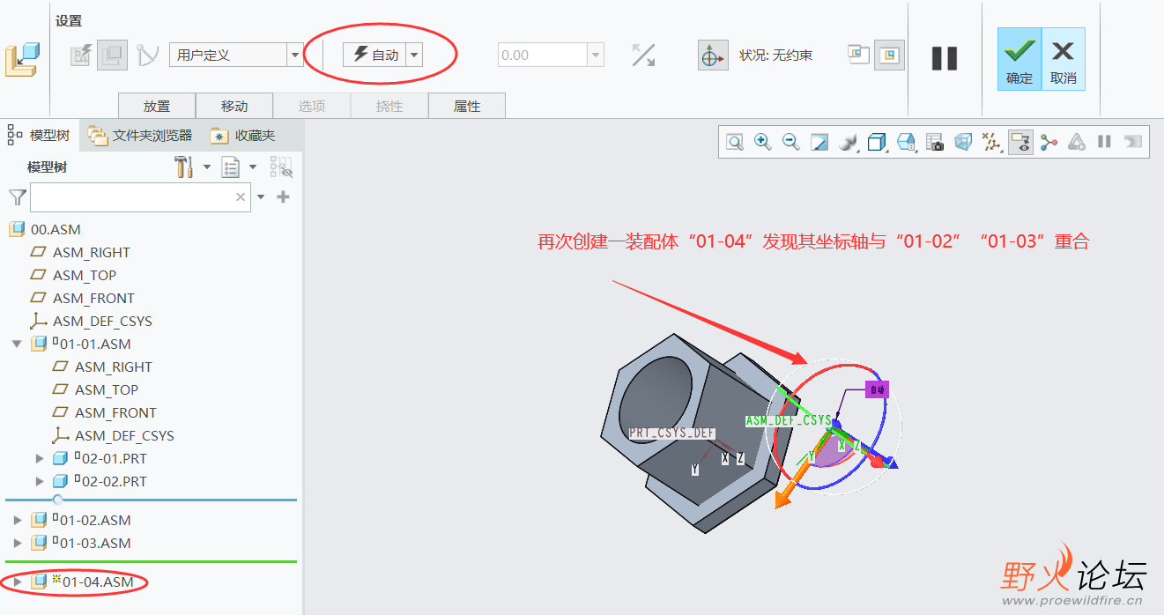This screenshot has width=1164, height=615.
Task: Cancel placement with 取消 button
Action: pyautogui.click(x=1064, y=59)
